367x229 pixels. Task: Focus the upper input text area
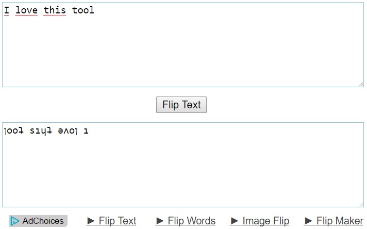183,44
